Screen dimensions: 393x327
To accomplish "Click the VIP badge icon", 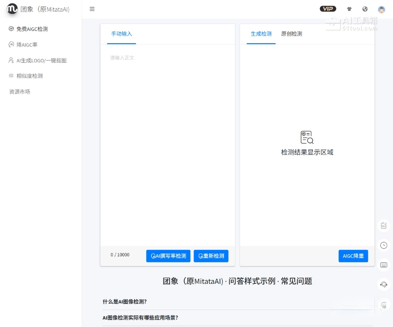I will (327, 9).
